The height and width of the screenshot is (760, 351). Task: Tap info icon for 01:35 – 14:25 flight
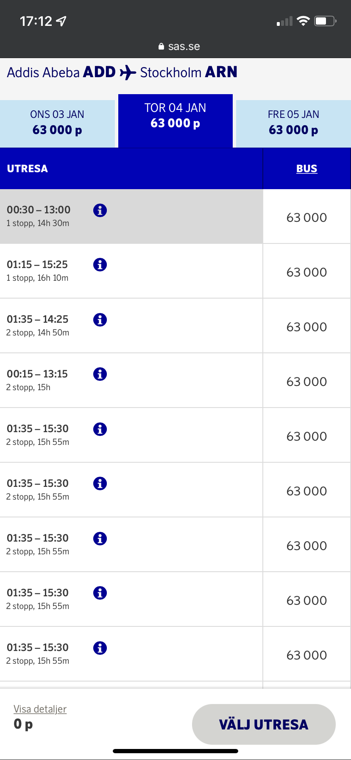(x=100, y=319)
